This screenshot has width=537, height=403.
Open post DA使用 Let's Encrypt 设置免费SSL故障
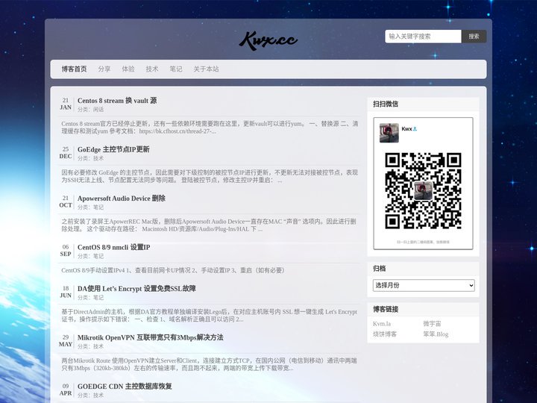pos(136,289)
